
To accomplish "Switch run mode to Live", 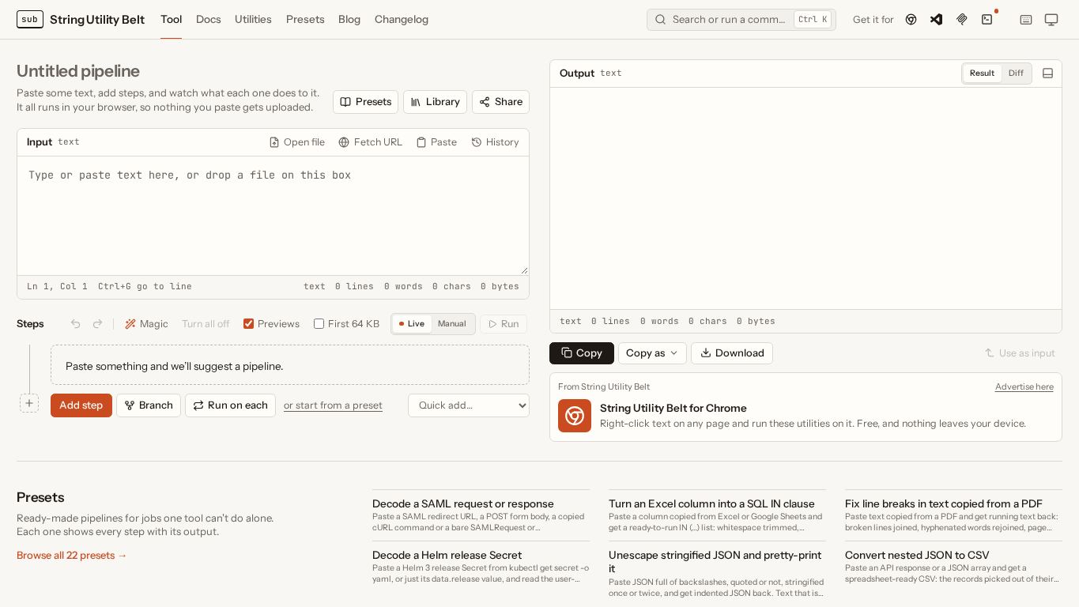I will tap(412, 324).
